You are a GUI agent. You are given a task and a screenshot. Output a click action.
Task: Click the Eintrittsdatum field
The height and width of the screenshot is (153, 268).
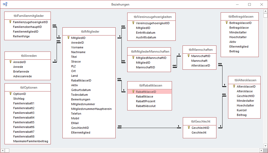[146, 33]
